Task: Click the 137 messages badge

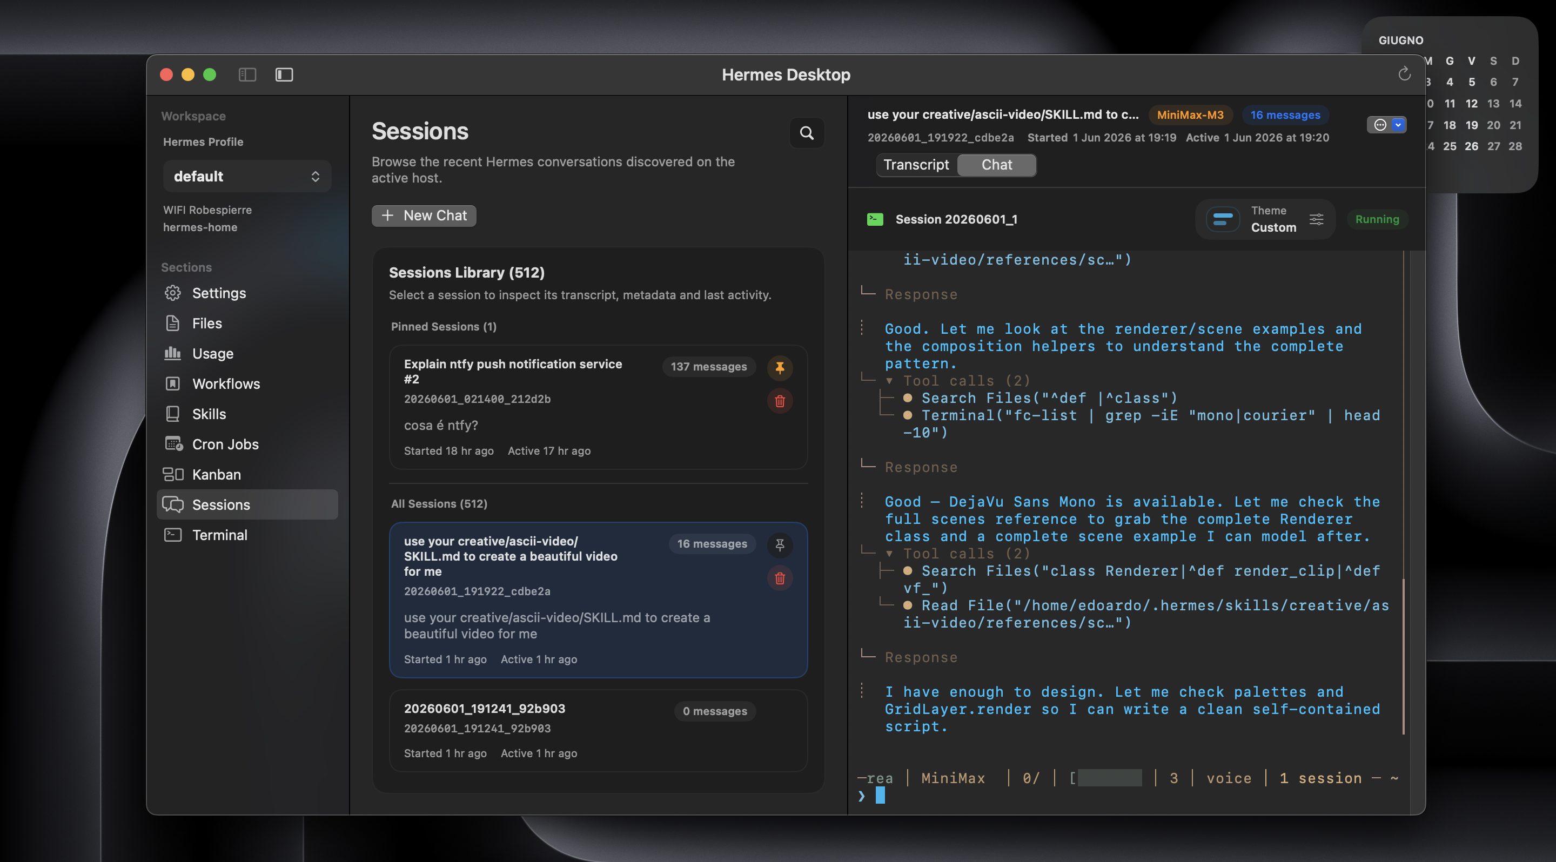Action: (708, 366)
